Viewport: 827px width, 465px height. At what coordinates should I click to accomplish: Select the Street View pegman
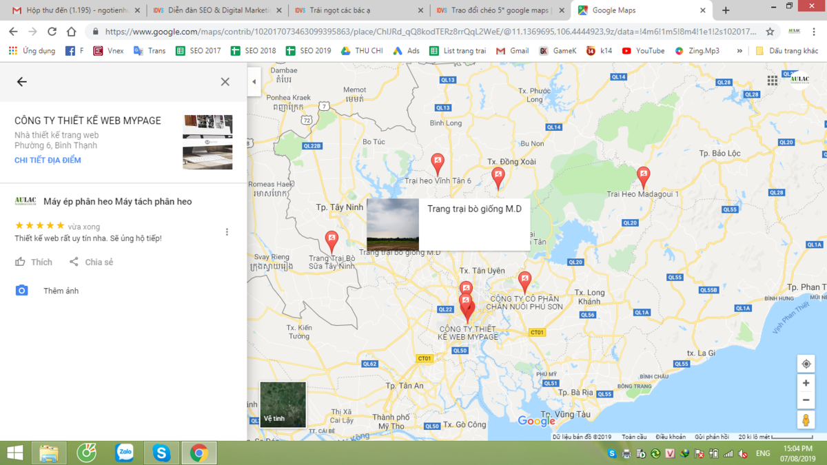(806, 420)
